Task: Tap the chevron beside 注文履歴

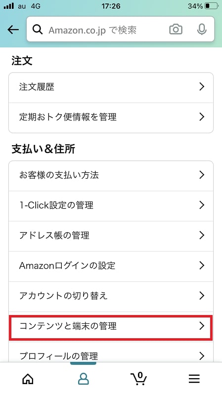Action: click(202, 87)
